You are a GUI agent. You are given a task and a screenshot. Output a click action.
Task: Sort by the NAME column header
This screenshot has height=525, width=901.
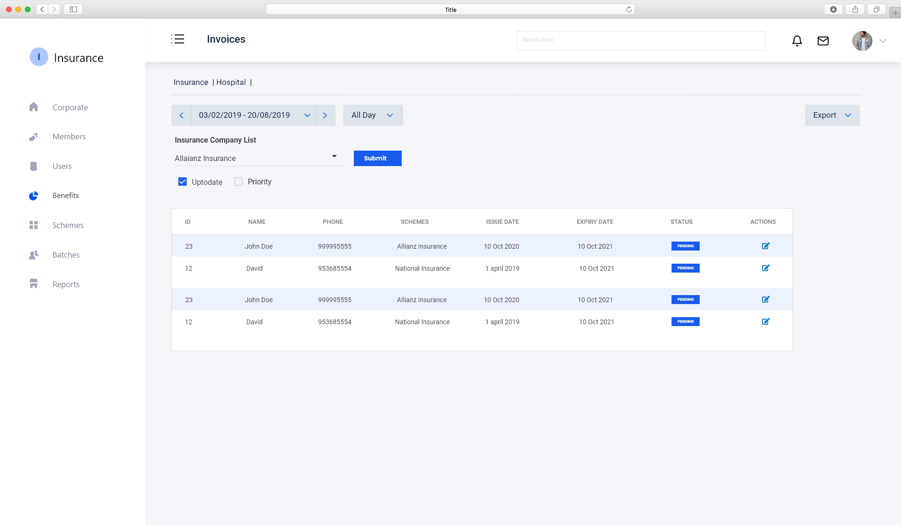click(x=257, y=221)
